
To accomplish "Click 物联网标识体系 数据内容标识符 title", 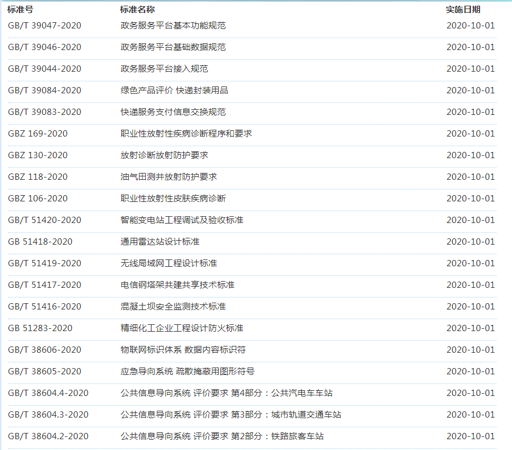I will pos(183,350).
